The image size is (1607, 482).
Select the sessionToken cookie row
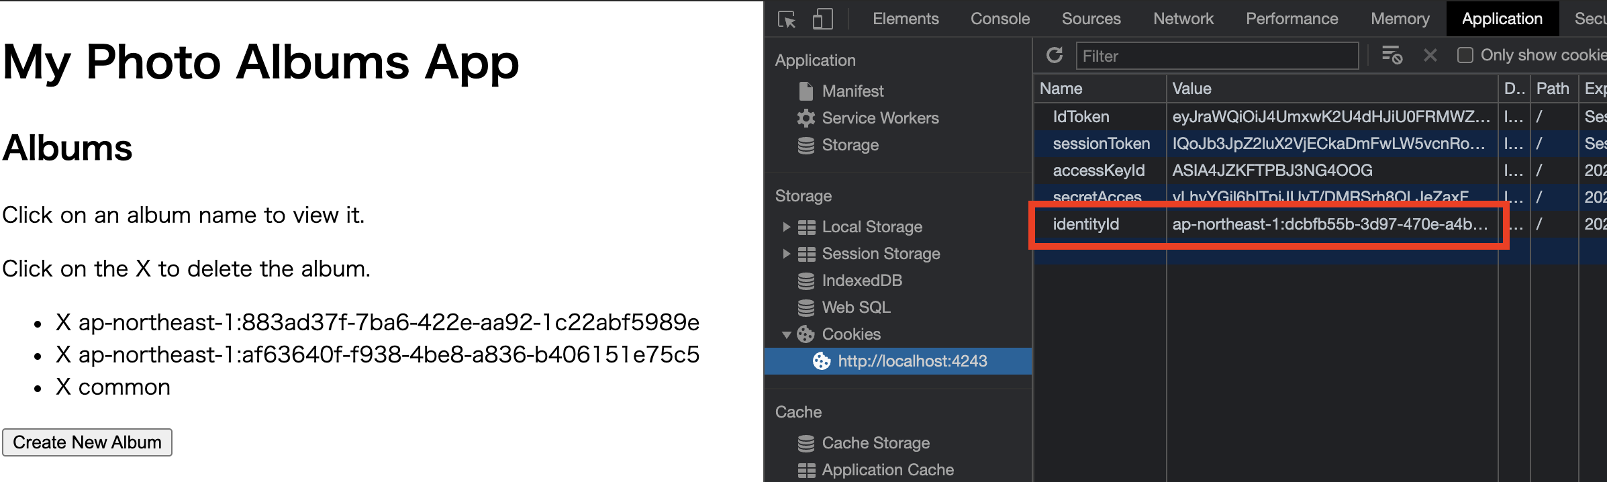(x=1100, y=143)
